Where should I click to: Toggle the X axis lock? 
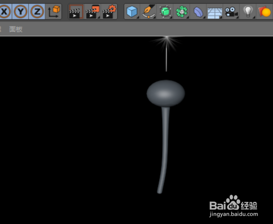(5, 11)
